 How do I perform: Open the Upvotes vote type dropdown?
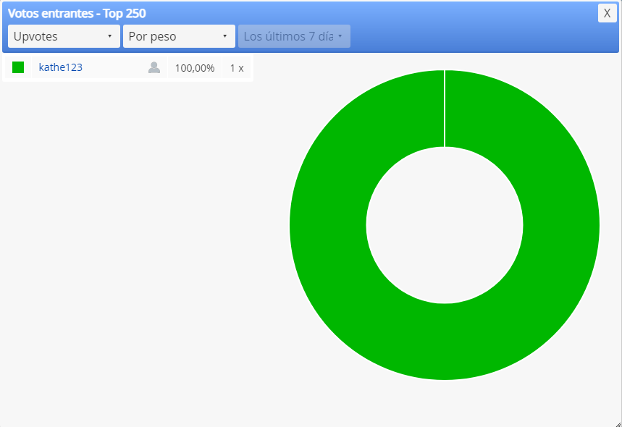[64, 36]
